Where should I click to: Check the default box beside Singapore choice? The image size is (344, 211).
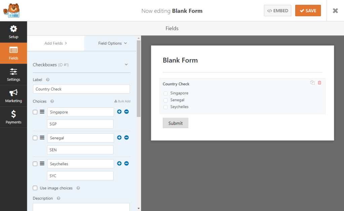(x=35, y=112)
